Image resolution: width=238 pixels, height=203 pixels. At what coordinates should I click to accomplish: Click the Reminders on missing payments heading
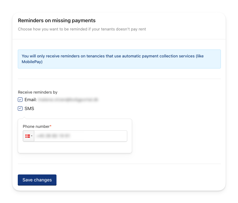pos(57,21)
